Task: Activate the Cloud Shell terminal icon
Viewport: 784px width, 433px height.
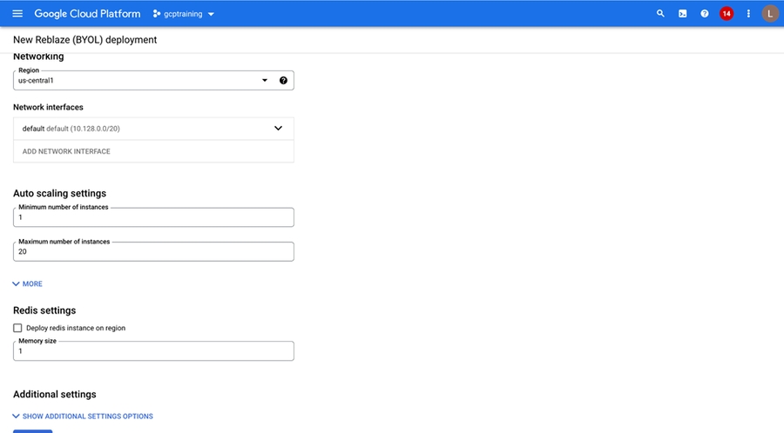Action: [682, 14]
